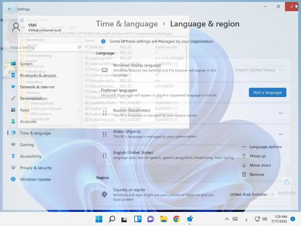Click the volume speaker icon in the tray

265,219
